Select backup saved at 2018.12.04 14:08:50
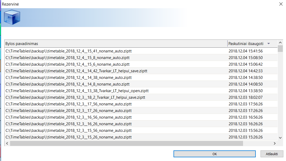Viewport: 286px width, 161px height. pos(245,84)
